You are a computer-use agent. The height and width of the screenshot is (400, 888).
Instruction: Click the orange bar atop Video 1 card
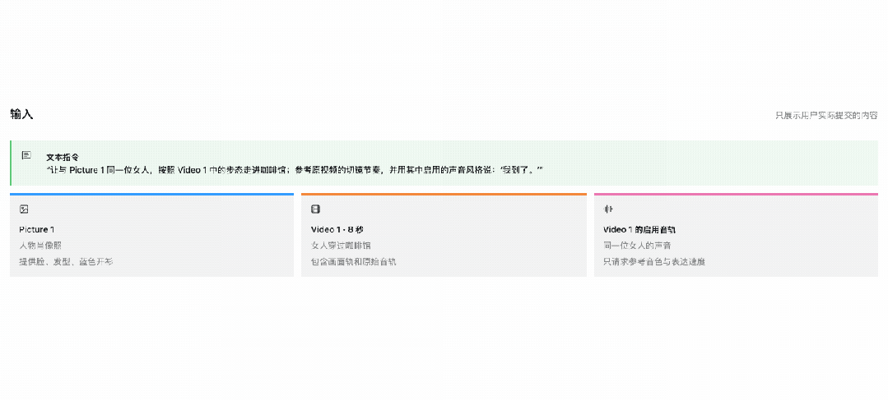[444, 194]
